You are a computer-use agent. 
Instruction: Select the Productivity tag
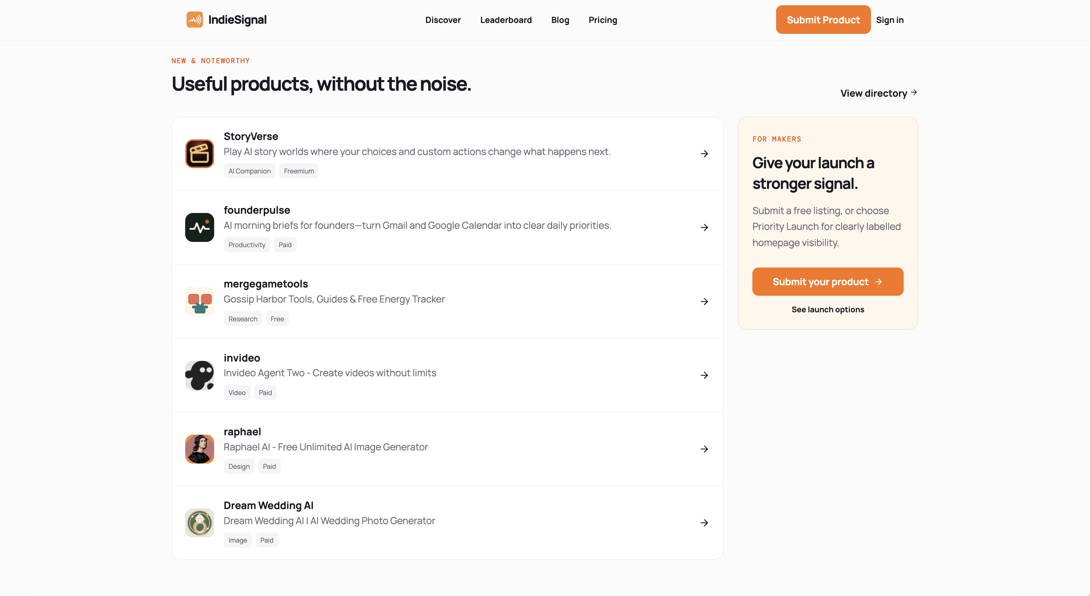coord(247,245)
